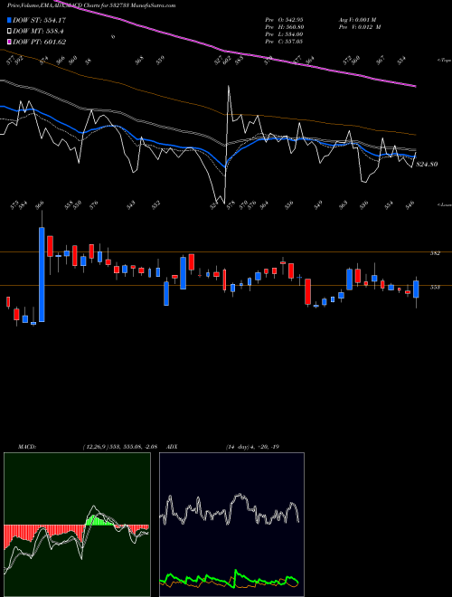The height and width of the screenshot is (597, 452).
Task: Click the lower orange level label at the right edge
Action: coord(435,287)
